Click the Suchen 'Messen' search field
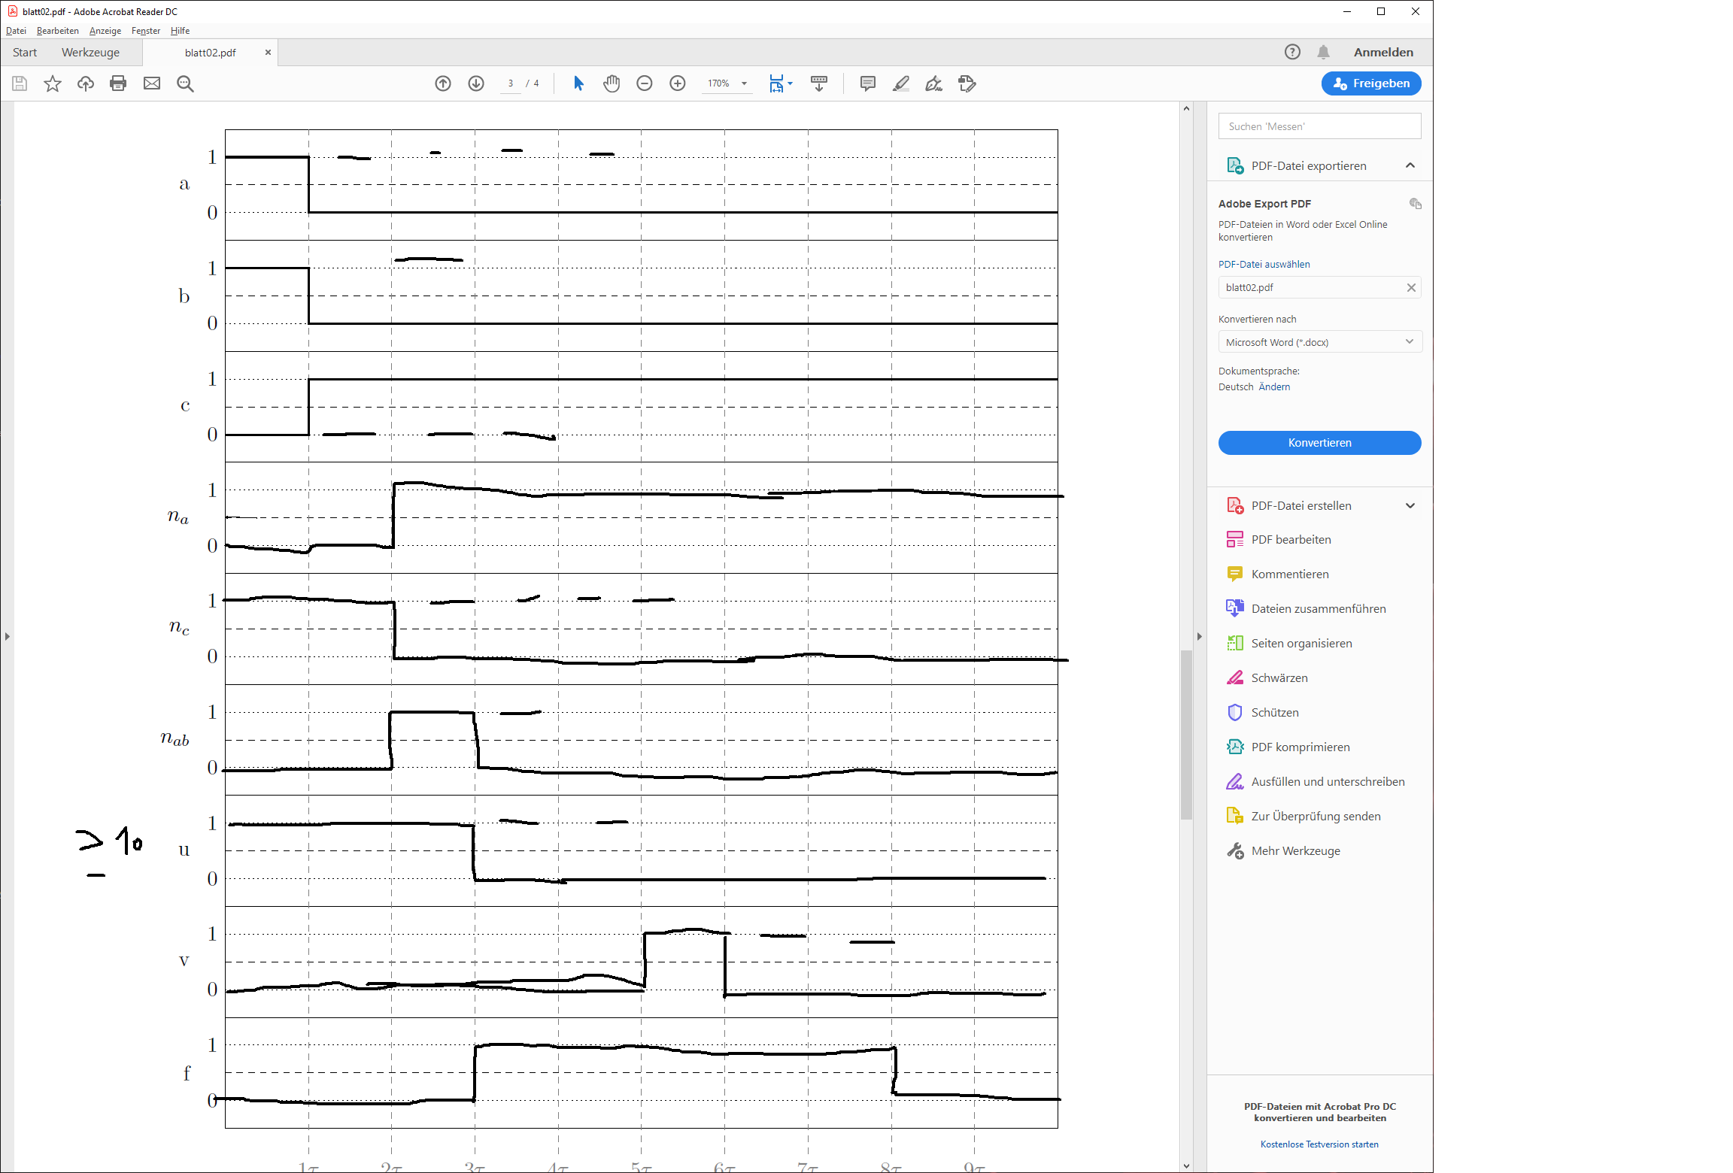This screenshot has height=1173, width=1733. pyautogui.click(x=1320, y=126)
